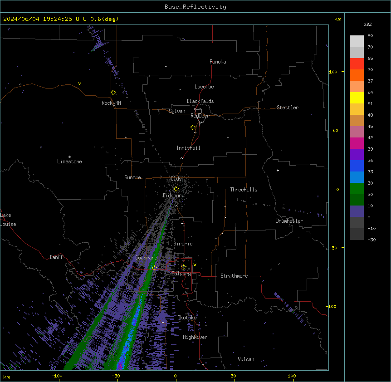The image size is (391, 382).
Task: Click the RockyMH map label
Action: click(x=111, y=103)
